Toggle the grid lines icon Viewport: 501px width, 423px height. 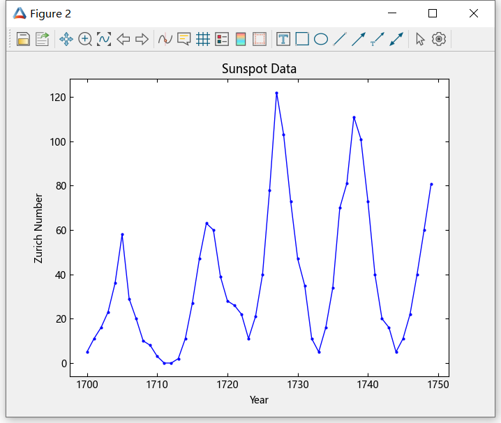(203, 39)
